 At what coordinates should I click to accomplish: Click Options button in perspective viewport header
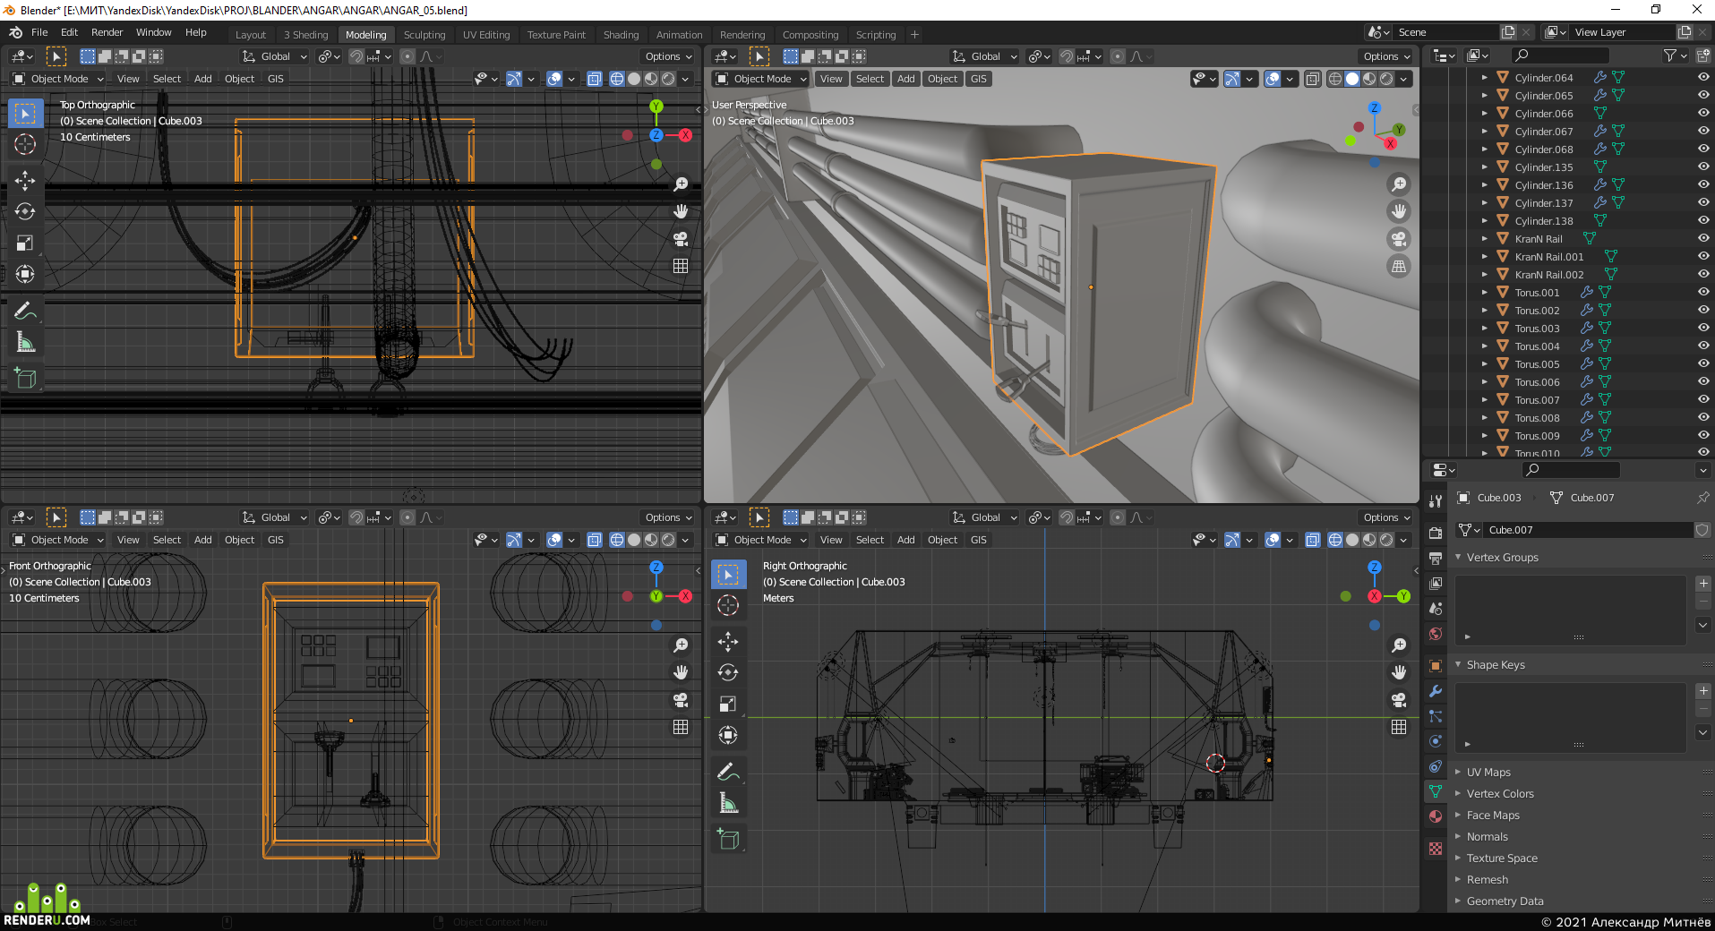tap(1386, 56)
